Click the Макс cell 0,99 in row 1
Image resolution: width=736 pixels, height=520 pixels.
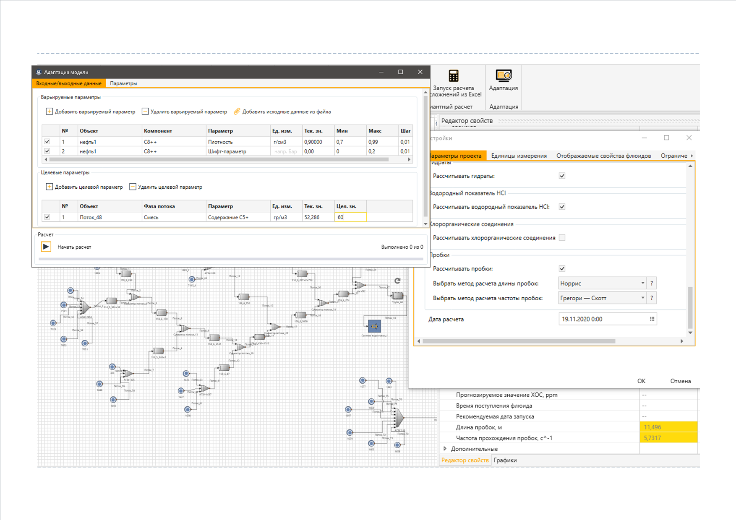382,142
